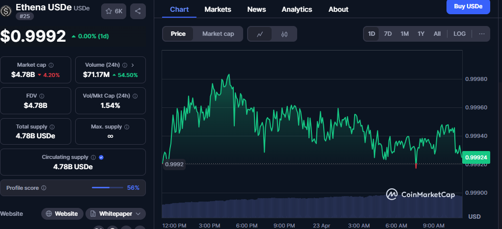Expand the Whitepaper dropdown
The width and height of the screenshot is (502, 229).
coord(115,214)
